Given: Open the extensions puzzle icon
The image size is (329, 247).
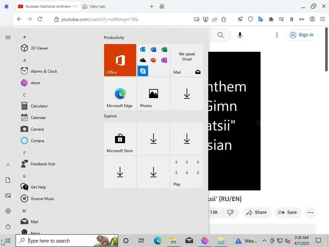Looking at the screenshot, I should (271, 19).
